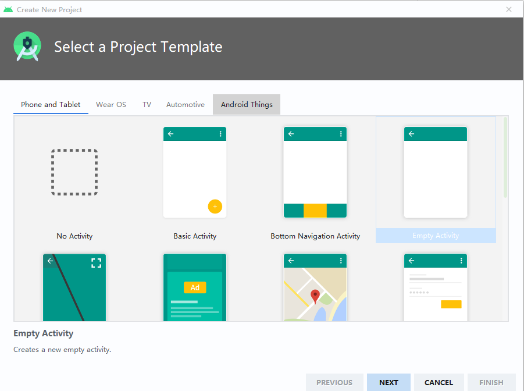
Task: Select the Login Activity template thumbnail
Action: [436, 287]
